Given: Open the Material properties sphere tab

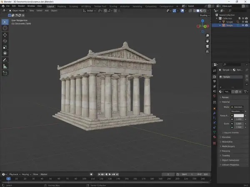Looking at the screenshot, I should coord(215,137).
